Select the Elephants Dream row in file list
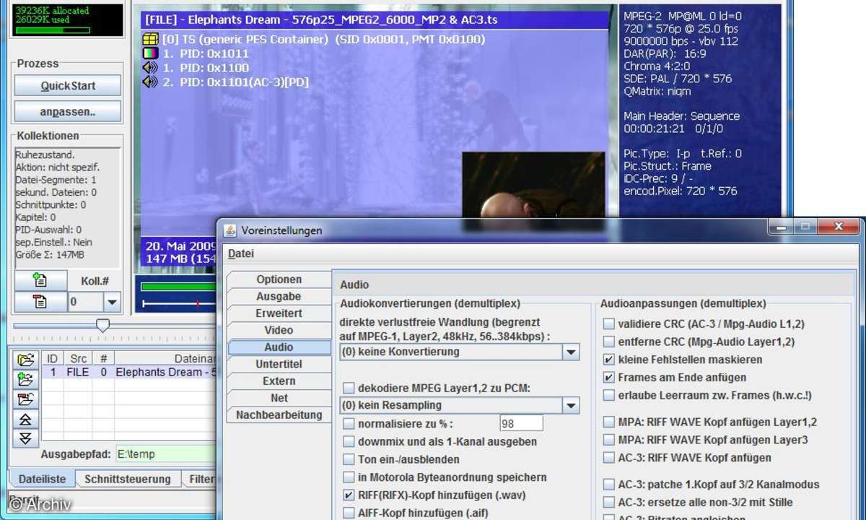 pyautogui.click(x=129, y=373)
